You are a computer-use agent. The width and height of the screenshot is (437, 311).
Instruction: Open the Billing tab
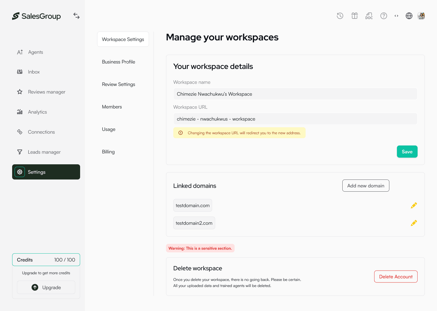(x=108, y=152)
